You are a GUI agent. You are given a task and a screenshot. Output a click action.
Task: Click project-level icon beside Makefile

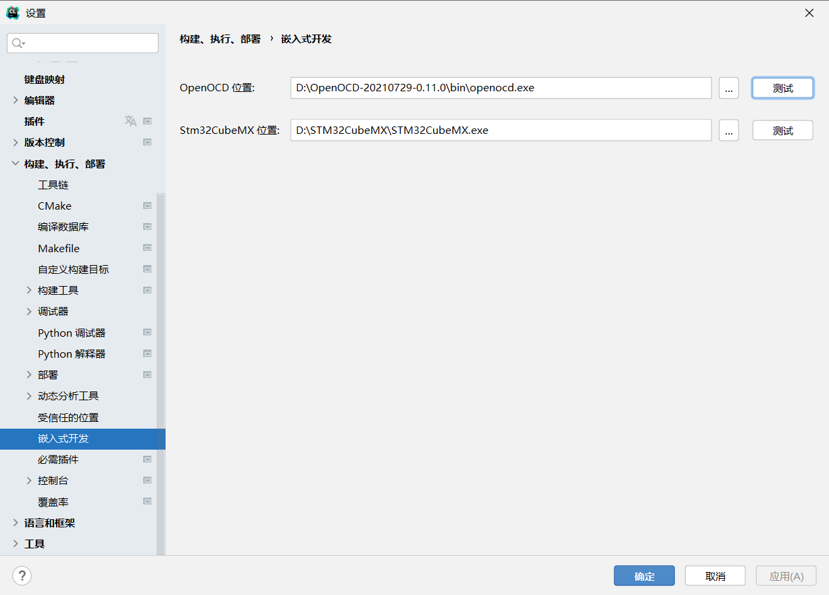click(147, 248)
